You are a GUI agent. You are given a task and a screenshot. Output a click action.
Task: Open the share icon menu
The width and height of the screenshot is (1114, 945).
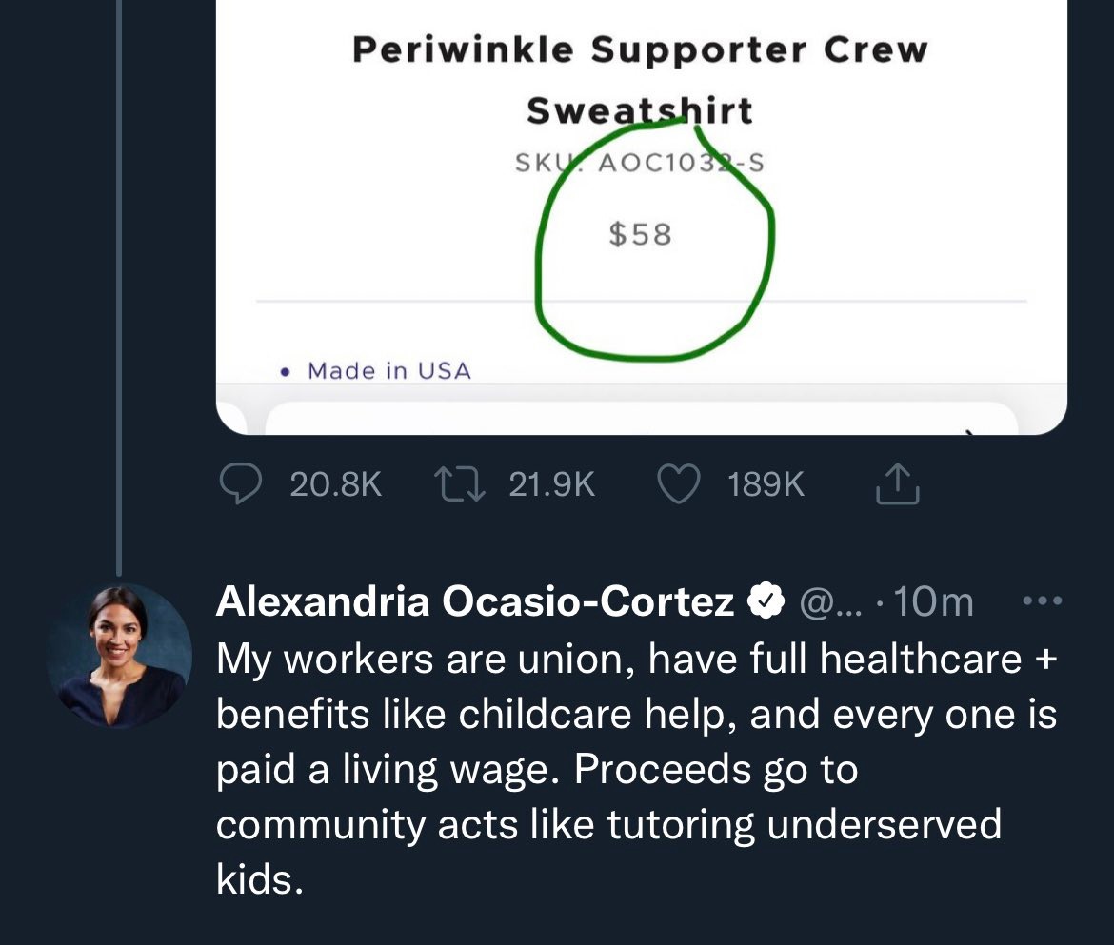pos(898,483)
